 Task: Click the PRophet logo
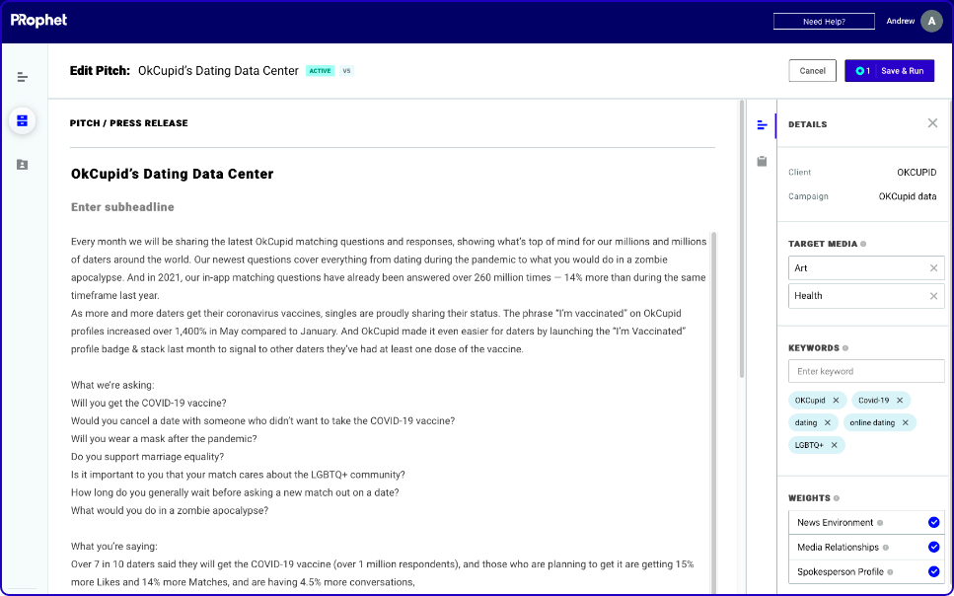pyautogui.click(x=38, y=20)
